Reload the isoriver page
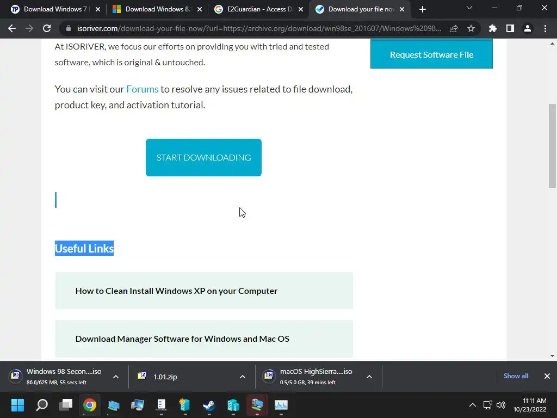 (47, 28)
